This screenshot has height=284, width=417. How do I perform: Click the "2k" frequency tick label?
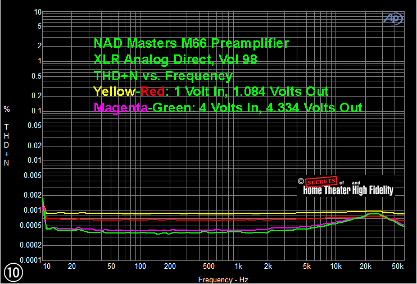(268, 267)
